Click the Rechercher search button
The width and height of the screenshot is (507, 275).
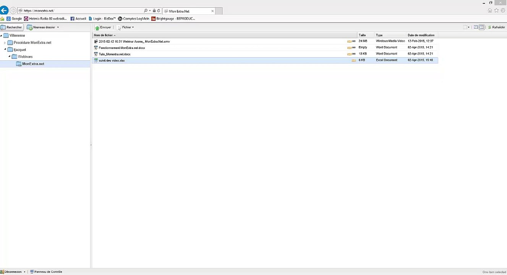(11, 27)
